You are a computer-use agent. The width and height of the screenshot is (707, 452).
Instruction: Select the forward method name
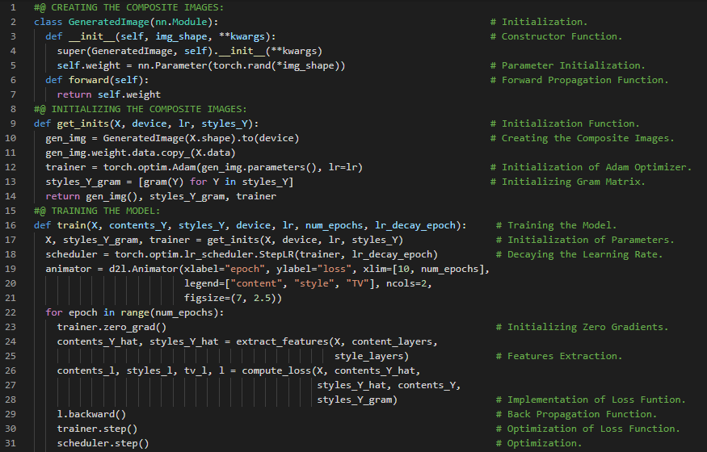(x=85, y=80)
